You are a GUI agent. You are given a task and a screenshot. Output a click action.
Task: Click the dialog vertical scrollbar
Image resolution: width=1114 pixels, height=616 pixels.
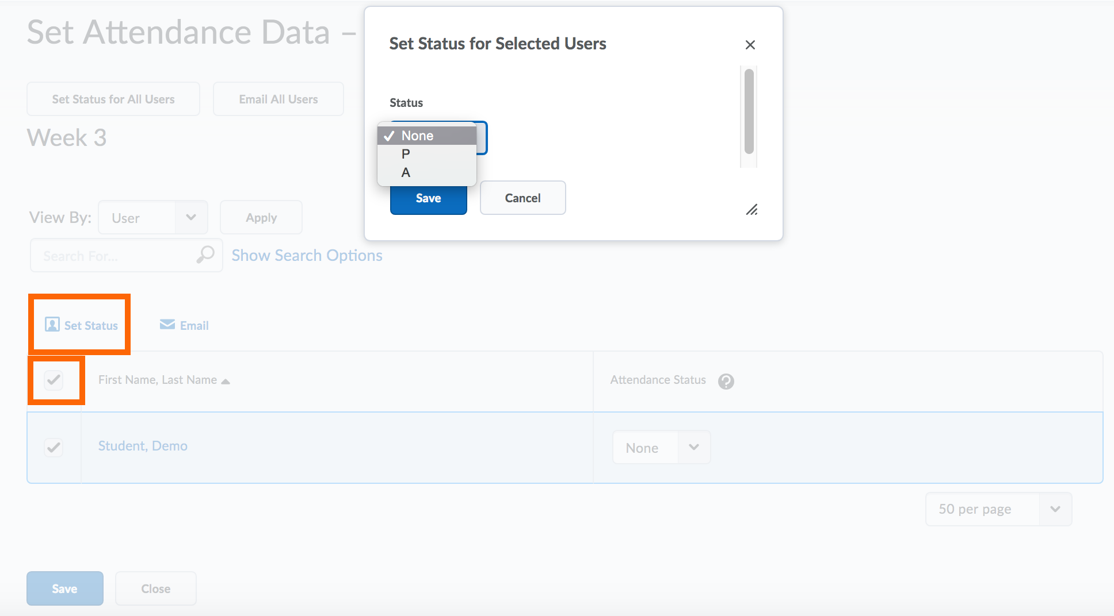pyautogui.click(x=749, y=112)
